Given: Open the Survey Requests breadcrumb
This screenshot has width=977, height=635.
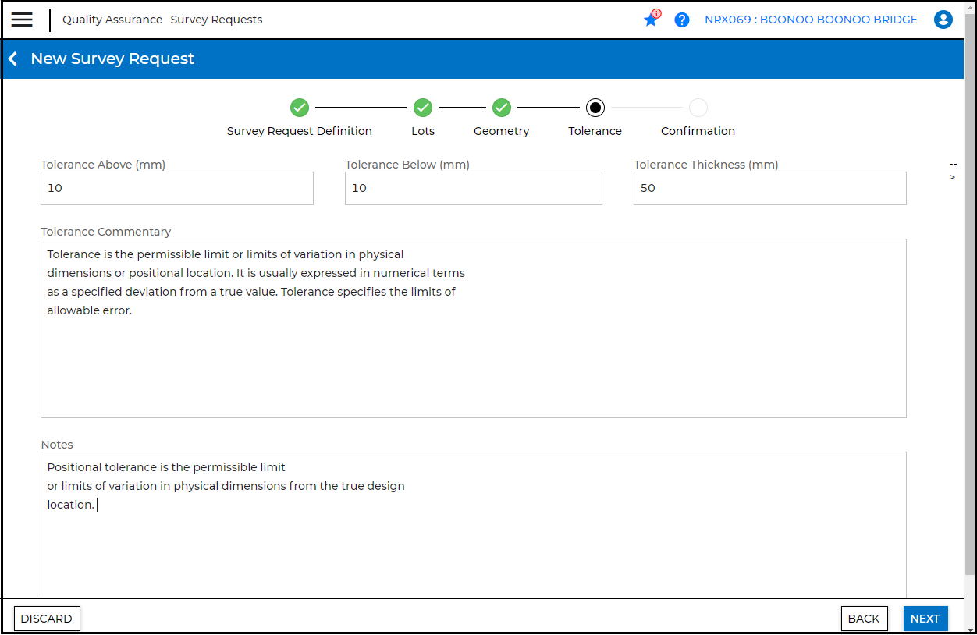Looking at the screenshot, I should point(216,20).
